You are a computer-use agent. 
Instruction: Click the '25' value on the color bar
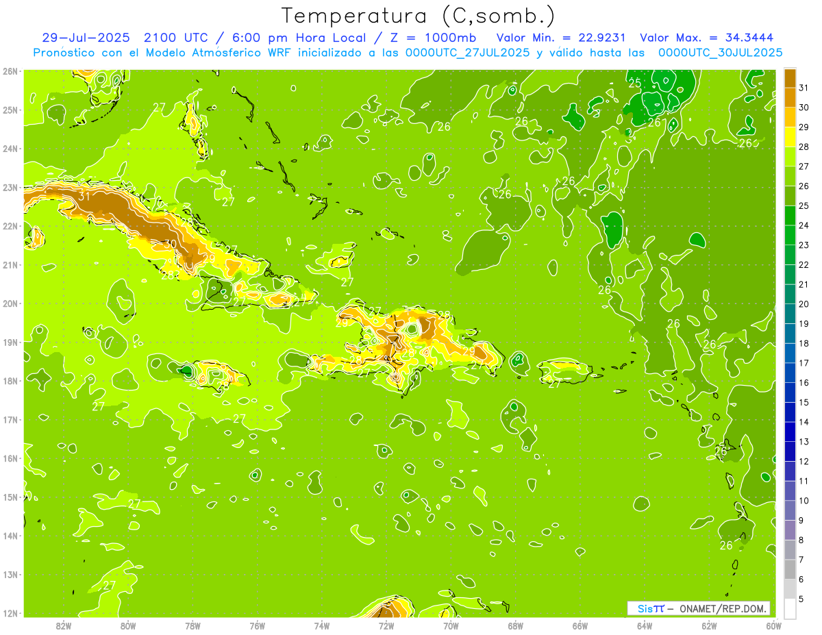click(804, 206)
